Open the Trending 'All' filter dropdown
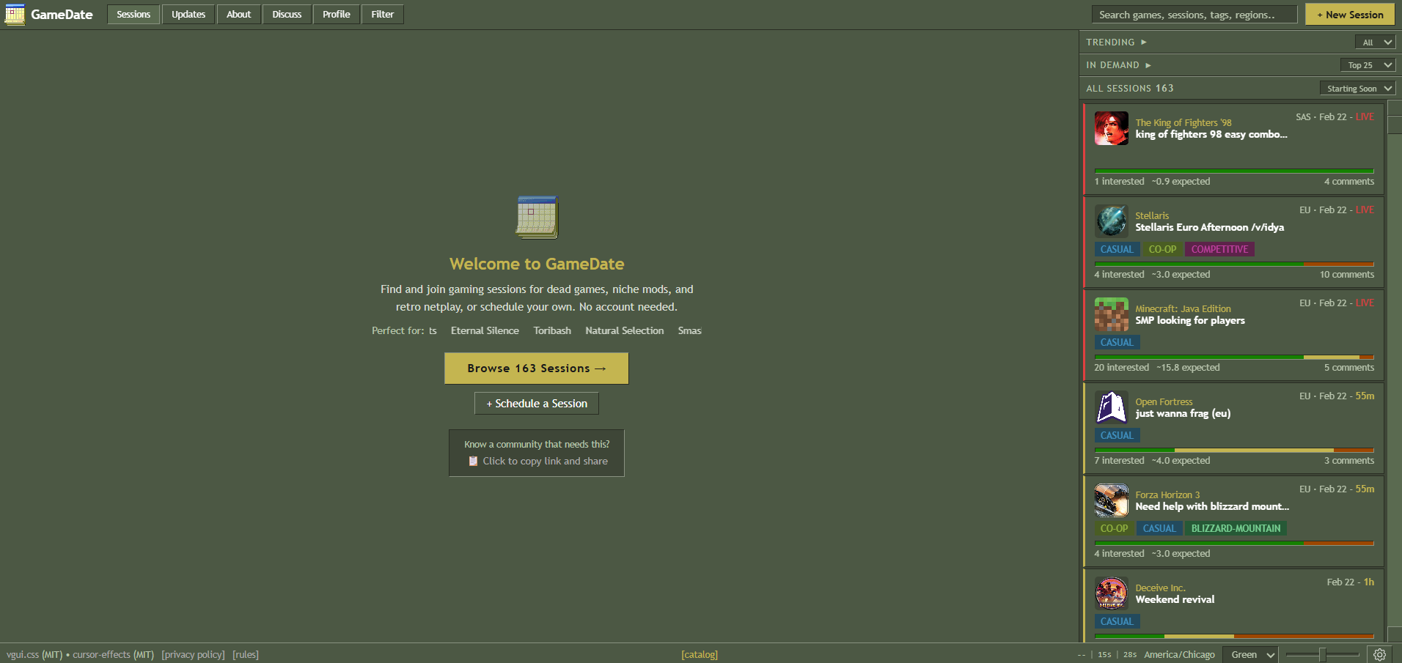The image size is (1402, 663). (x=1375, y=42)
